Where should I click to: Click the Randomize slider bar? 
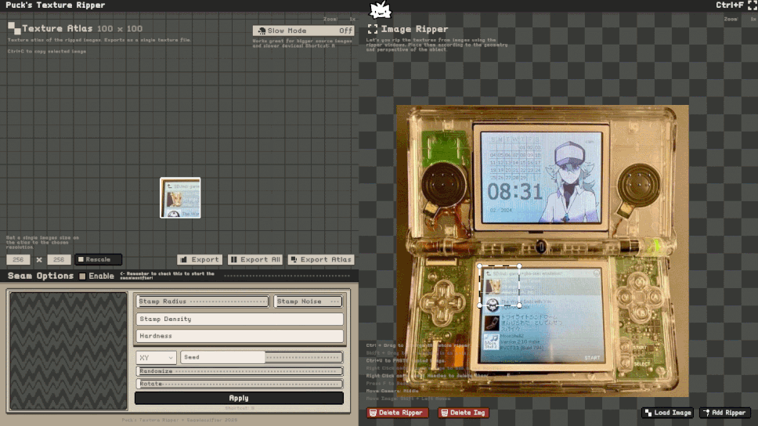tap(240, 371)
